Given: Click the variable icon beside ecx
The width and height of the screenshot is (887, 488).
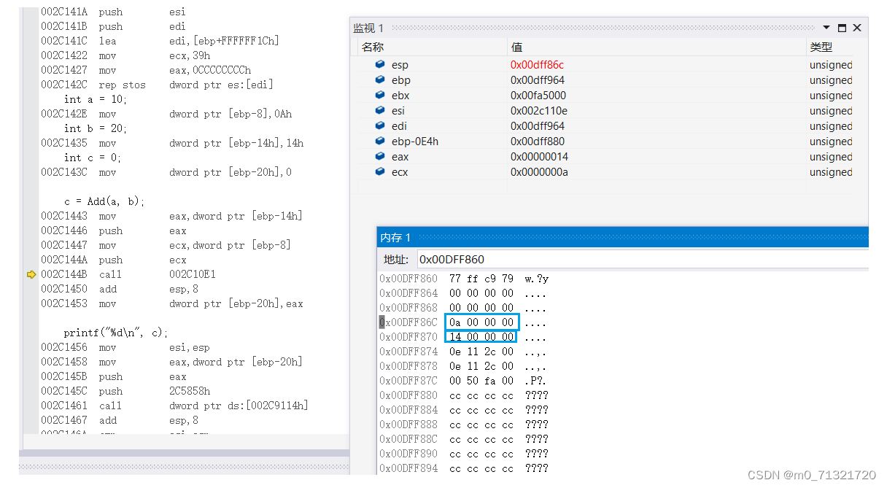Looking at the screenshot, I should click(x=380, y=172).
